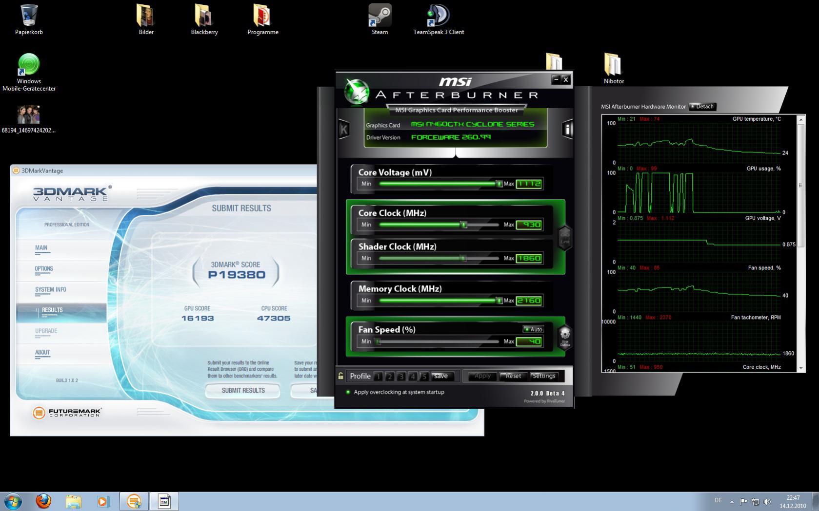
Task: Open the Nibotor folder on desktop
Action: click(614, 68)
